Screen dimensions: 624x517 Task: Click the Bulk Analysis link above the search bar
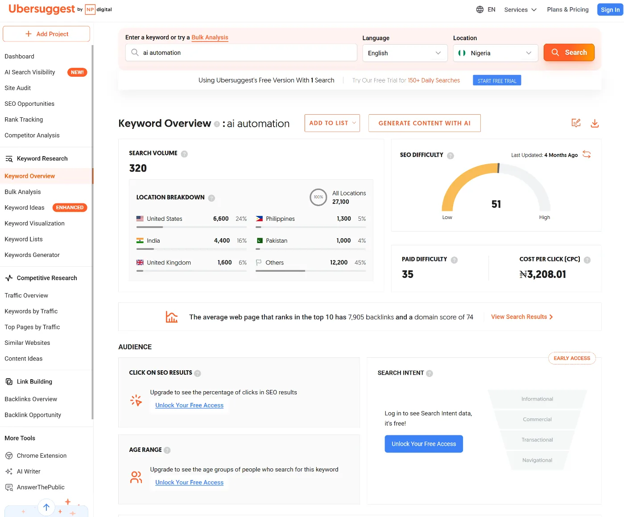click(210, 37)
